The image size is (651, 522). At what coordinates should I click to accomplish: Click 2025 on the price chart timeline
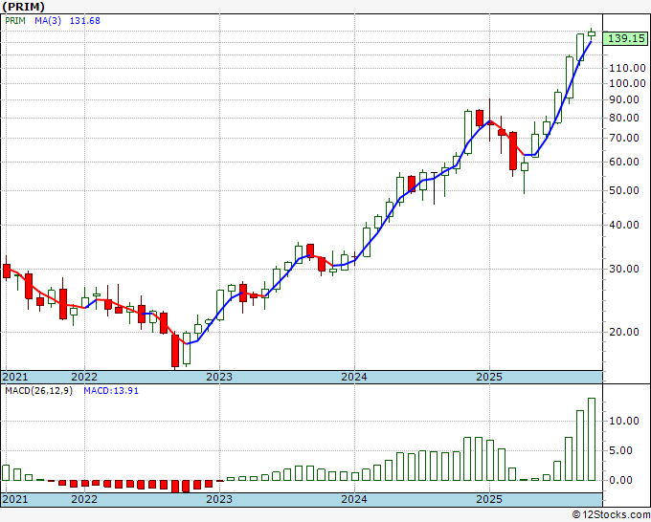click(x=489, y=377)
